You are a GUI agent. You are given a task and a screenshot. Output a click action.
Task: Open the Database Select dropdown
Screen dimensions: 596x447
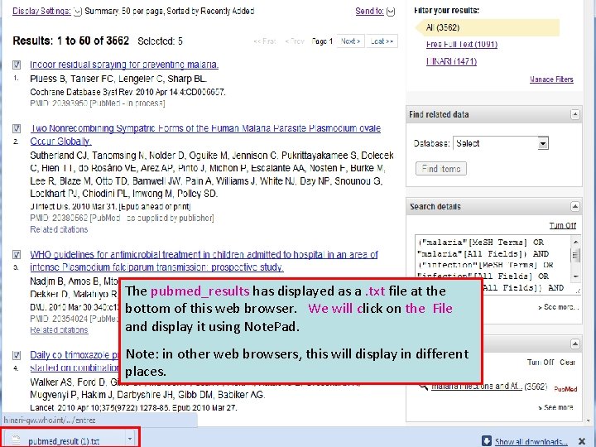pos(501,143)
